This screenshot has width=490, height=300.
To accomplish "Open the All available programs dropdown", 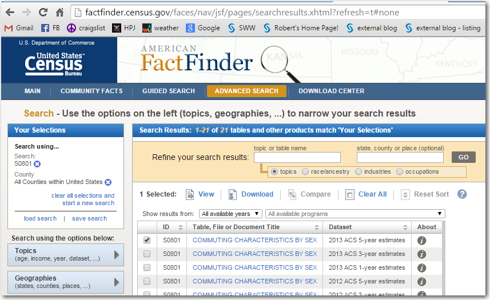I will pos(354,214).
